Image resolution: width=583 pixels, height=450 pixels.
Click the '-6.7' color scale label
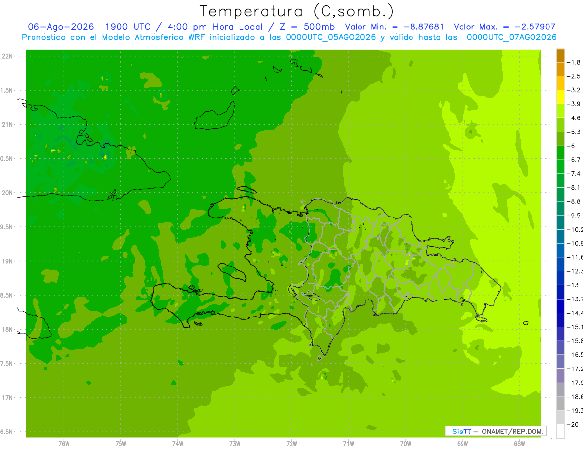pyautogui.click(x=575, y=160)
